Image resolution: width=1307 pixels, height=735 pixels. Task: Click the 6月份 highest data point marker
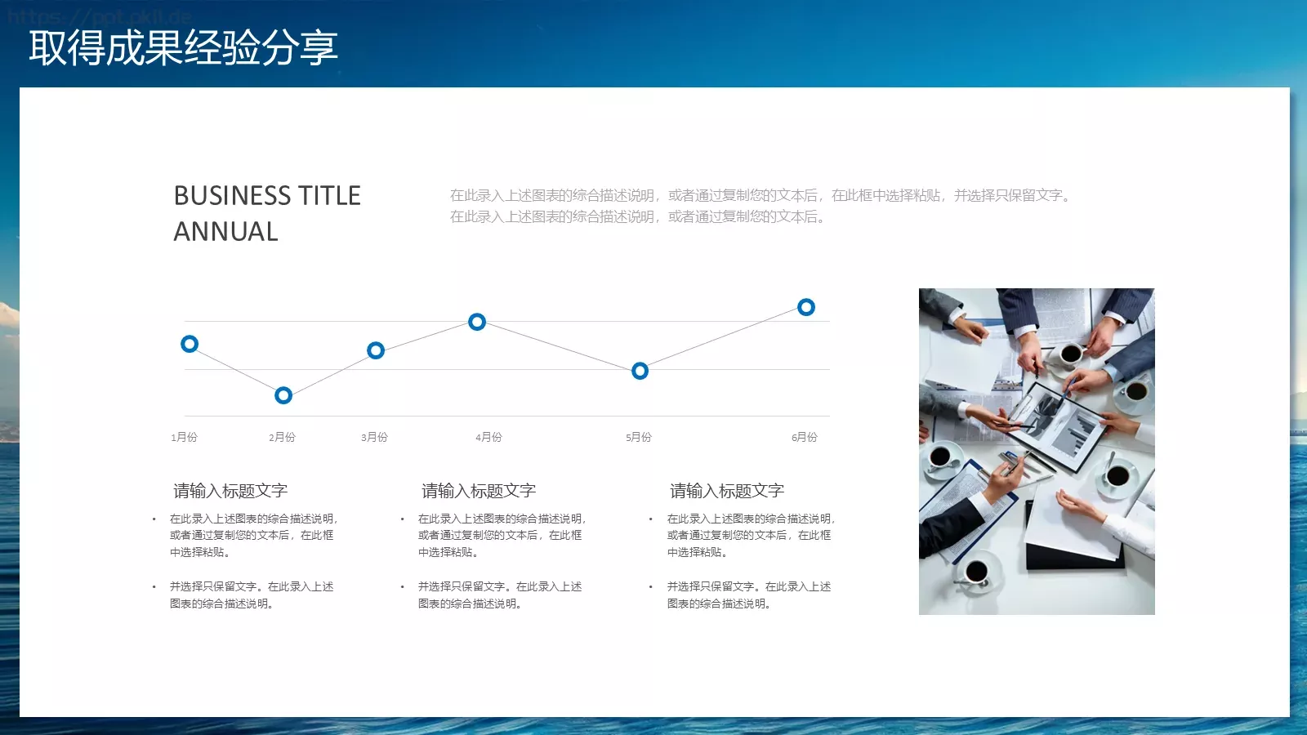tap(806, 307)
